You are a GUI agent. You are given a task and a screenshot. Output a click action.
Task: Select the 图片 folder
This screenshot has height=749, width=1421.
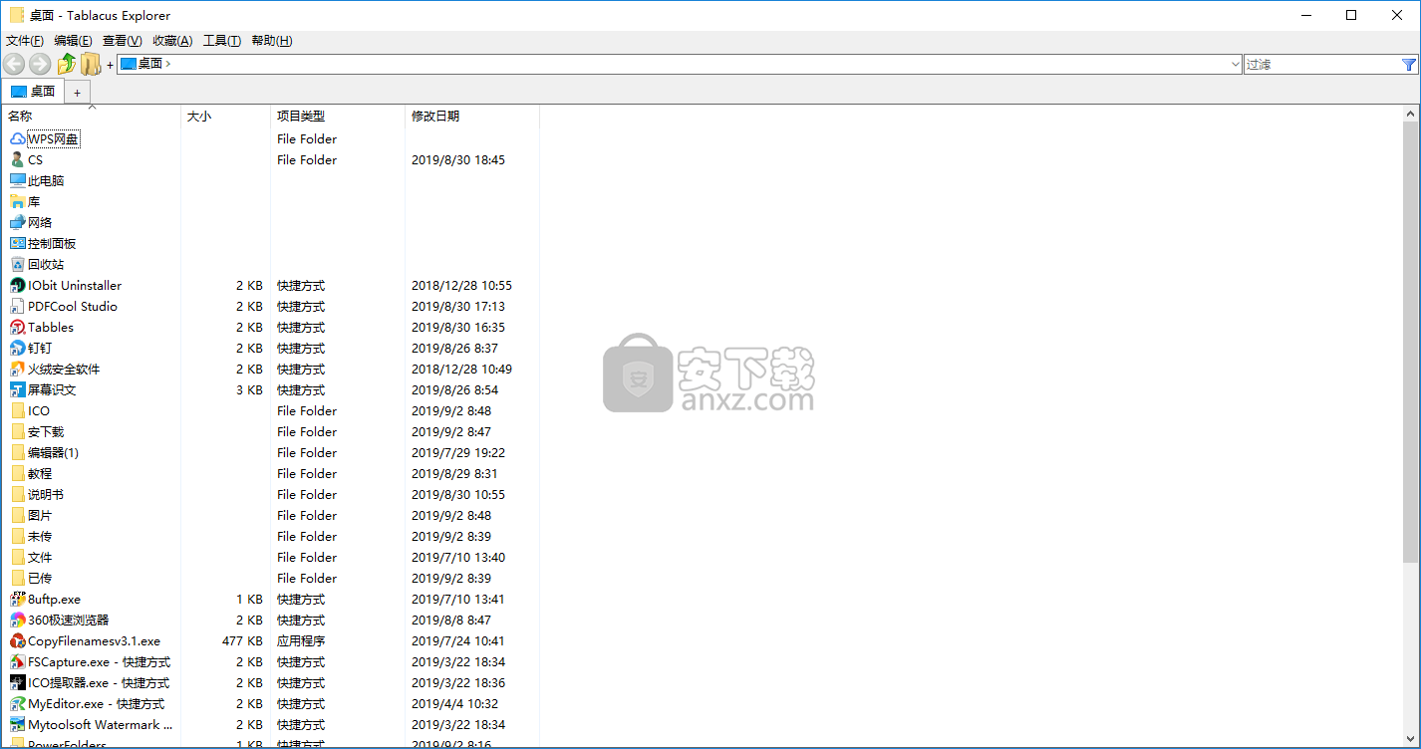pyautogui.click(x=31, y=515)
